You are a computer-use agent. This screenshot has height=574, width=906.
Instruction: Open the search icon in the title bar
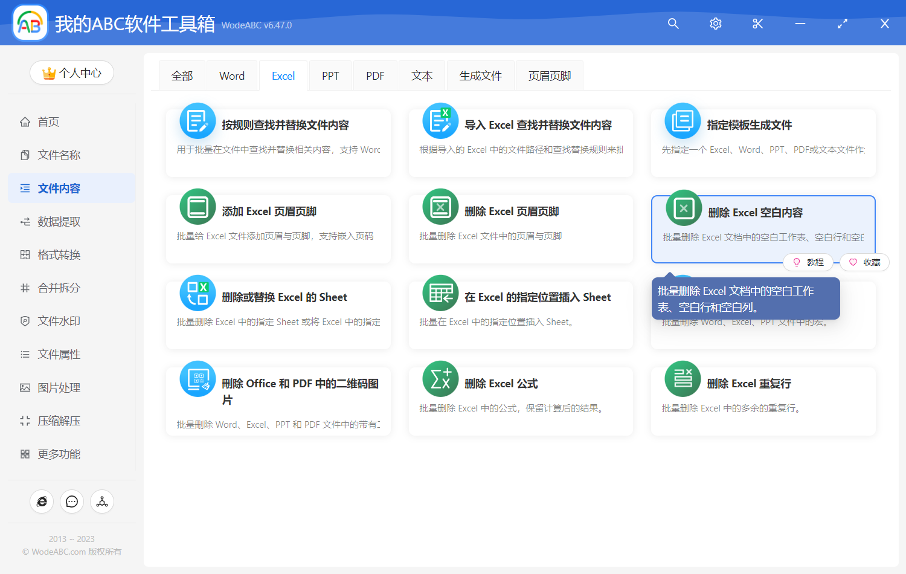click(x=673, y=24)
